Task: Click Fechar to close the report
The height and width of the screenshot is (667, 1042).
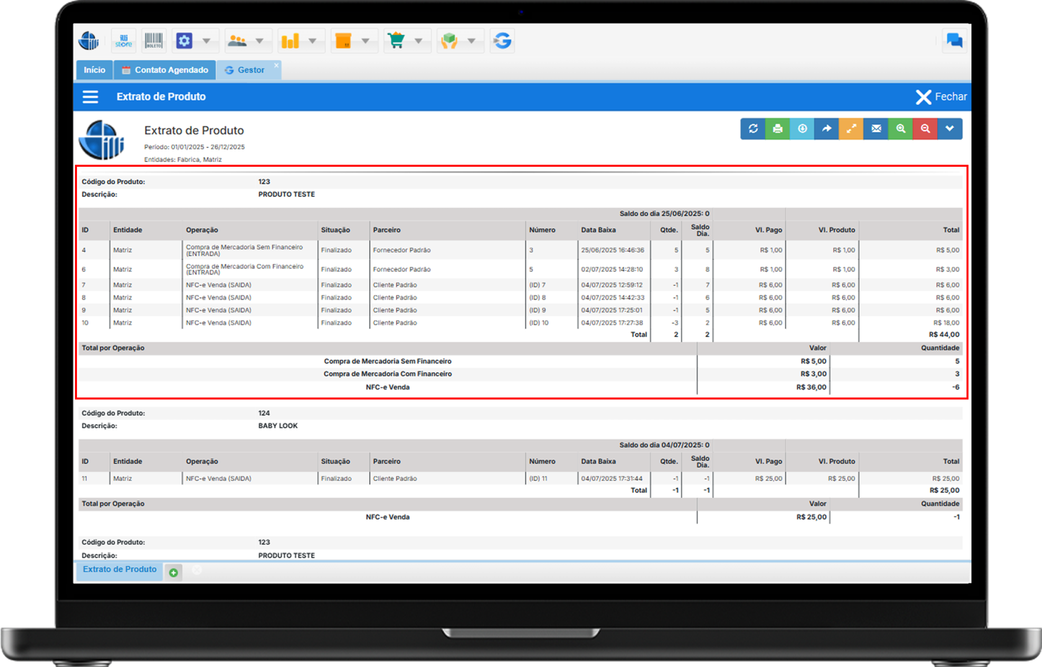Action: click(941, 97)
